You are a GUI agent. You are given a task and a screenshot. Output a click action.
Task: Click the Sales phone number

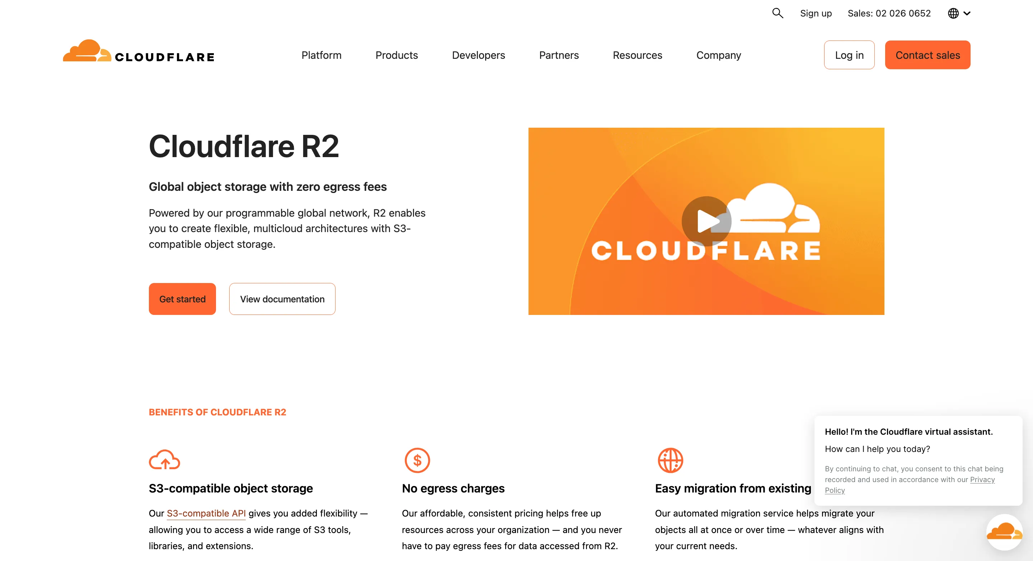889,13
